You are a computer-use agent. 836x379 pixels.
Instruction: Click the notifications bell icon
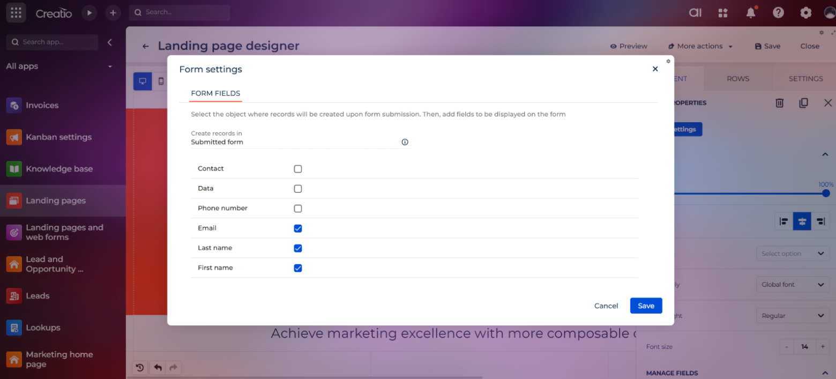(x=751, y=13)
